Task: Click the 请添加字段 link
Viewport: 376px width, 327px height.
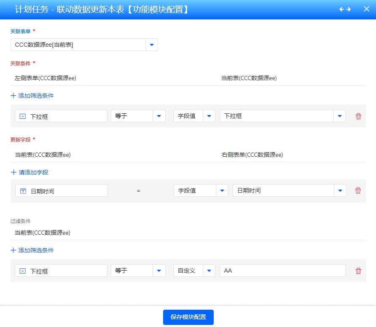Action: coord(34,172)
